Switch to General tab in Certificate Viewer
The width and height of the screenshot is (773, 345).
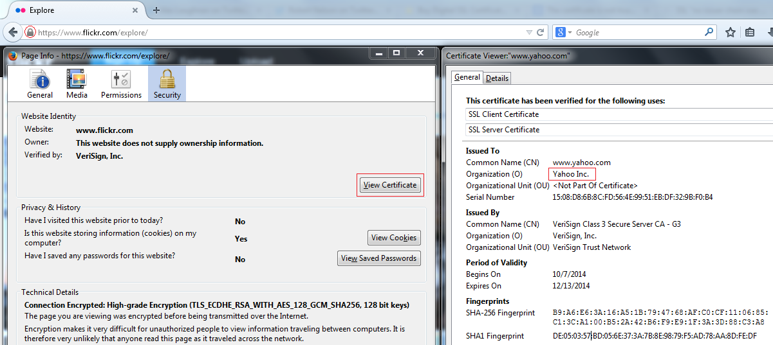coord(467,77)
